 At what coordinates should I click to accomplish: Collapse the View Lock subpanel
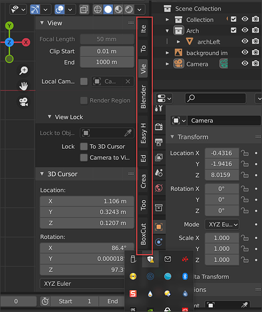pyautogui.click(x=49, y=117)
